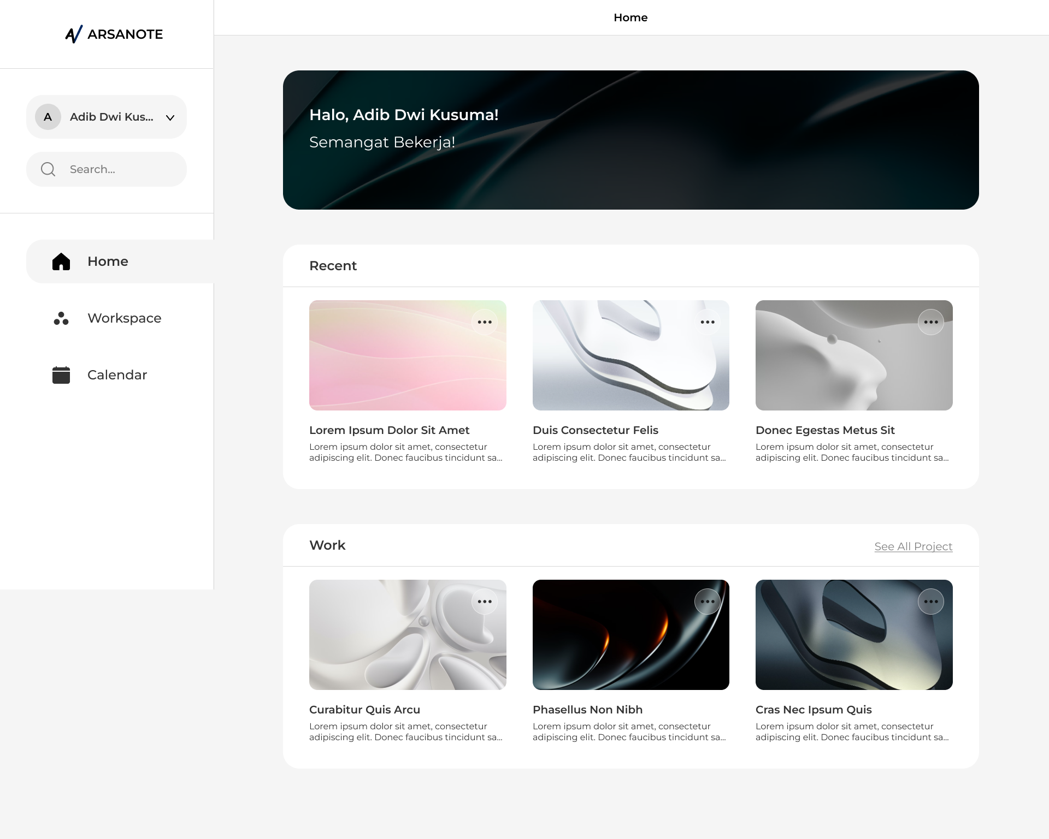
Task: Open more menu on Cras Nec Ipsum
Action: (931, 602)
